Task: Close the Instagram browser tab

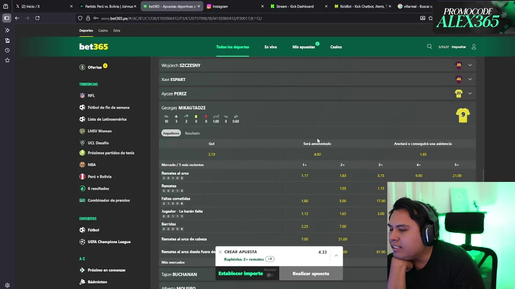Action: (x=262, y=6)
